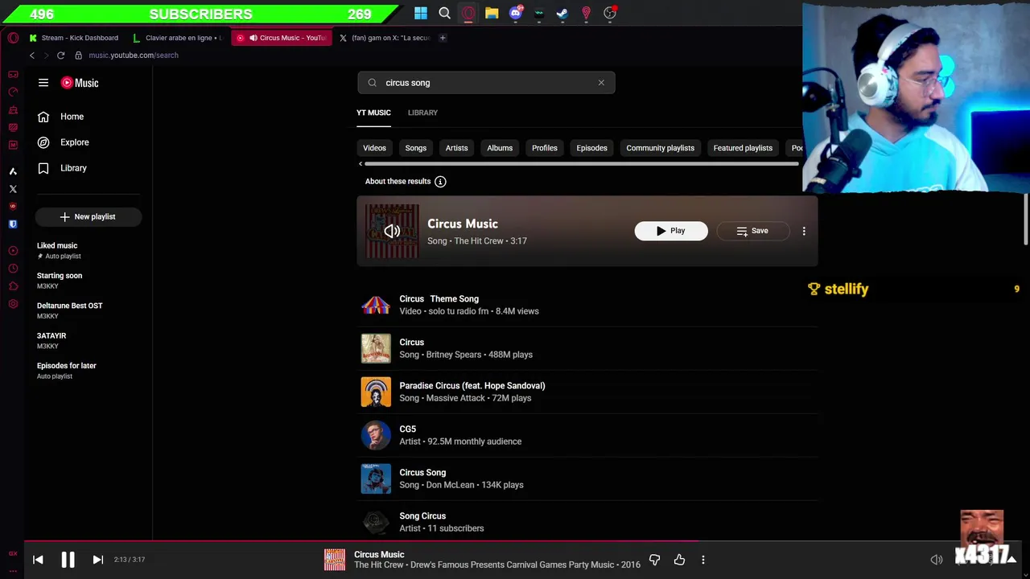Filter results by Community playlists

tap(660, 148)
